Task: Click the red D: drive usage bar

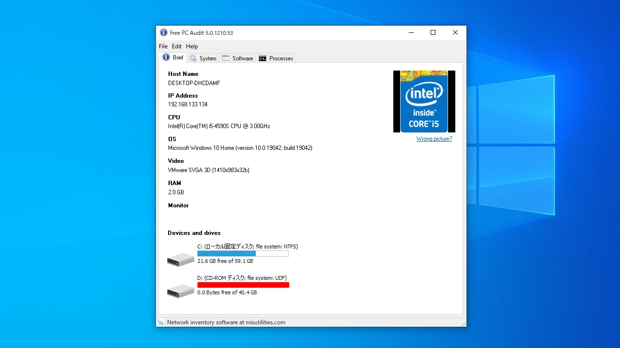Action: point(243,285)
